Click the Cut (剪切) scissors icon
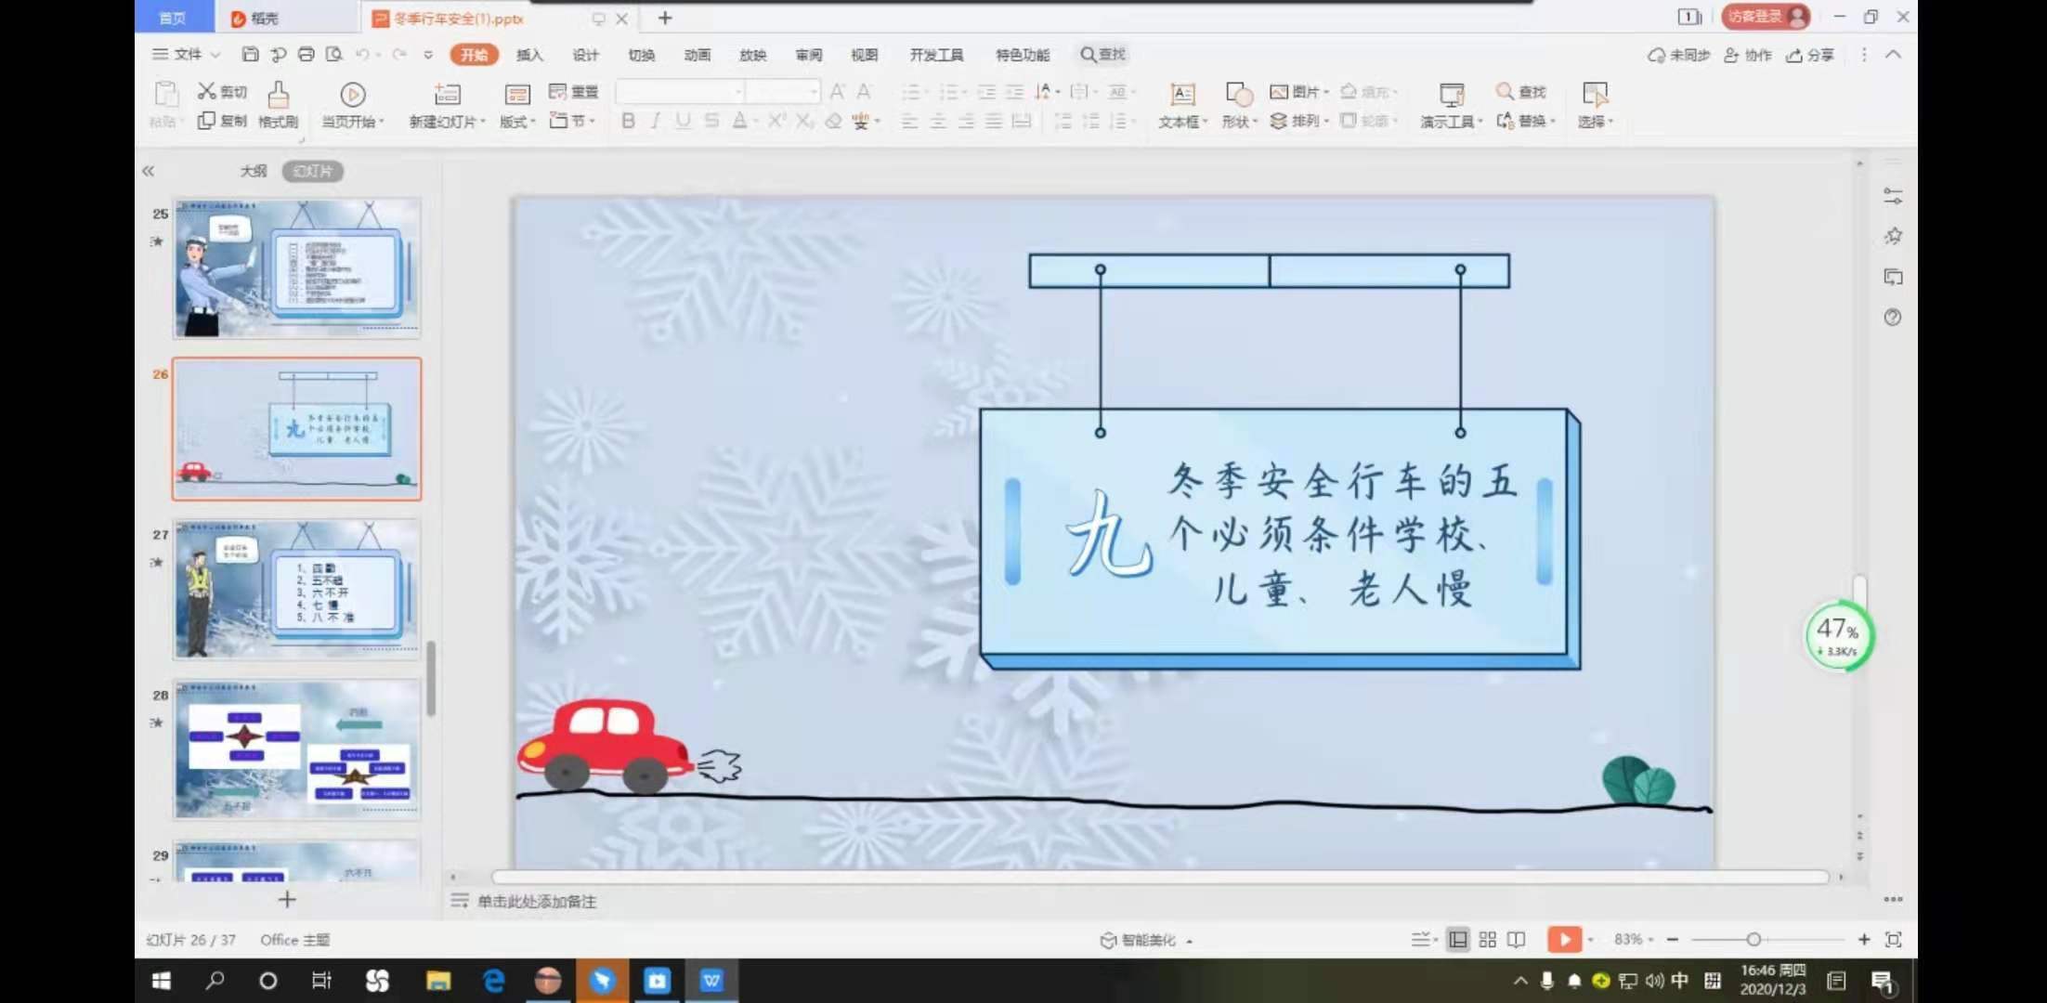The height and width of the screenshot is (1003, 2047). tap(206, 90)
